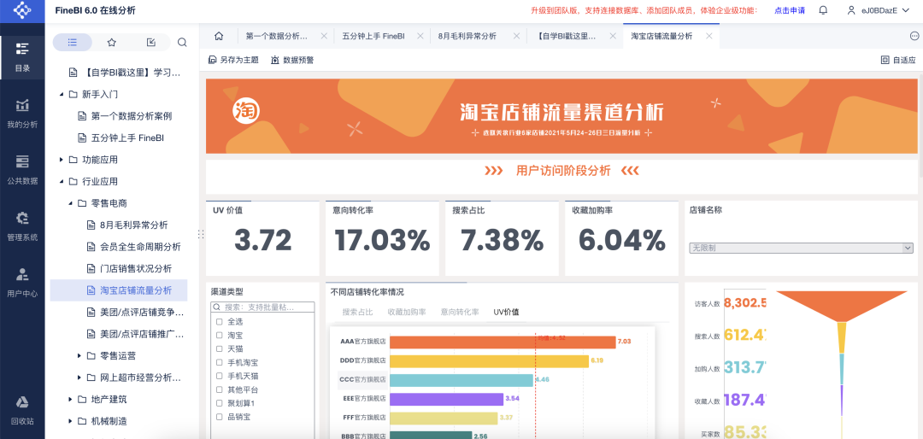Click the notification bell icon
923x439 pixels.
(x=823, y=10)
